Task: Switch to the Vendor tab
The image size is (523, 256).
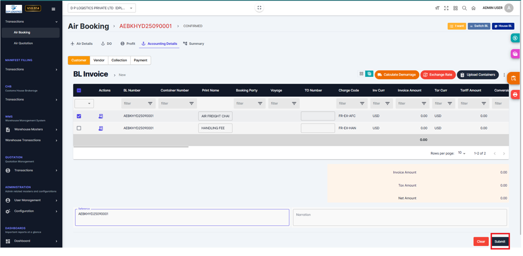Action: coord(99,60)
